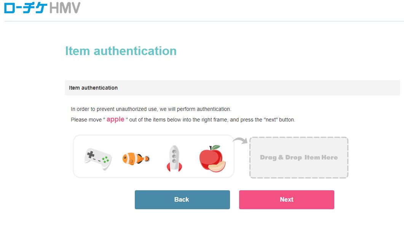Click the curved gray arrow icon
Image resolution: width=404 pixels, height=240 pixels.
pos(240,140)
